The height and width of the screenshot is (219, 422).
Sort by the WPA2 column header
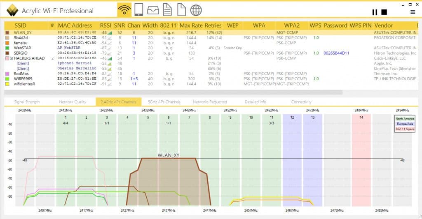click(x=292, y=25)
